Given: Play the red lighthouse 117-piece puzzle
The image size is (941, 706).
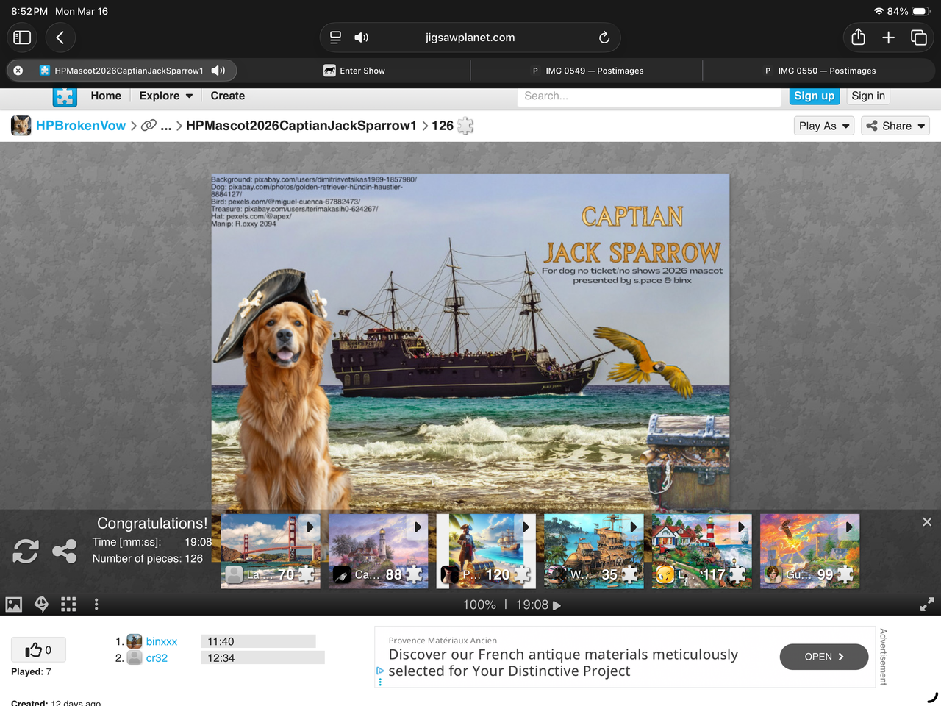Looking at the screenshot, I should (x=742, y=527).
